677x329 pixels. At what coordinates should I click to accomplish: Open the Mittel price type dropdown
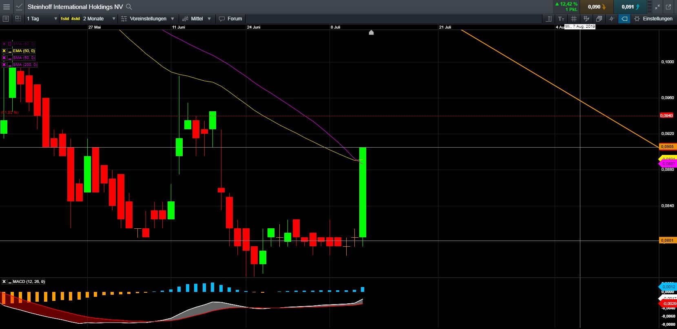(x=197, y=19)
